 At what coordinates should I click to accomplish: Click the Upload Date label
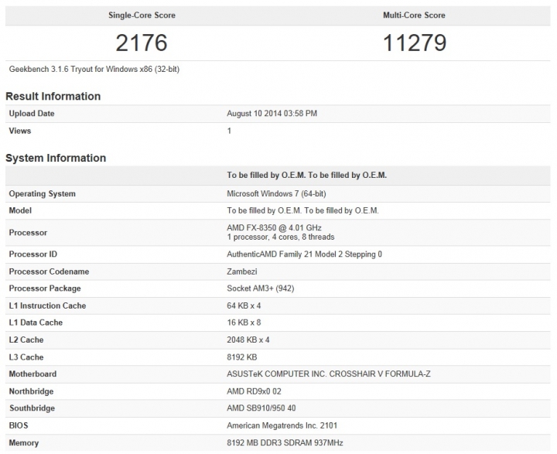pyautogui.click(x=32, y=114)
